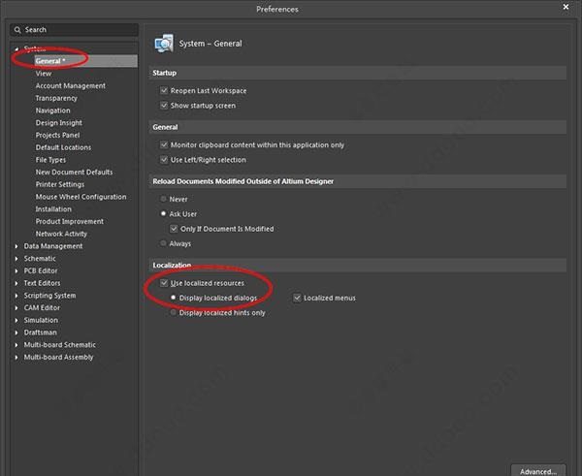The width and height of the screenshot is (582, 476).
Task: Open Transparency preferences page
Action: pos(56,98)
